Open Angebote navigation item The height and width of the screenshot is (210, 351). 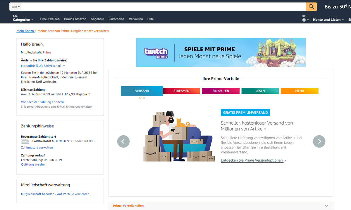(x=97, y=19)
